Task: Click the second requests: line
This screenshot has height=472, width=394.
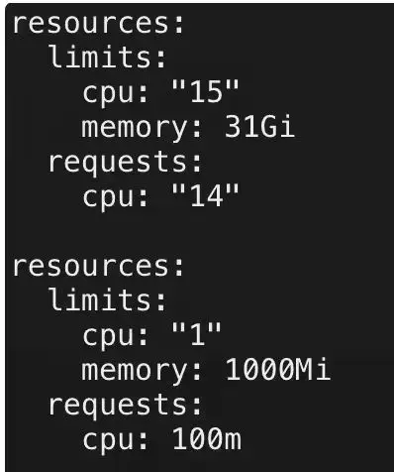Action: pos(125,406)
